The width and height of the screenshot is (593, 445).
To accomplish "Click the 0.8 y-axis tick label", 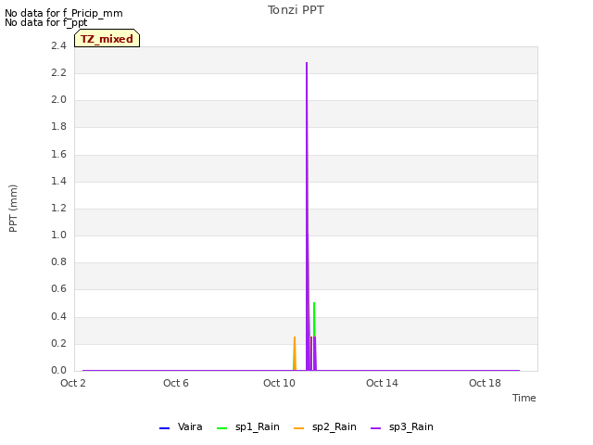I will click(x=58, y=261).
